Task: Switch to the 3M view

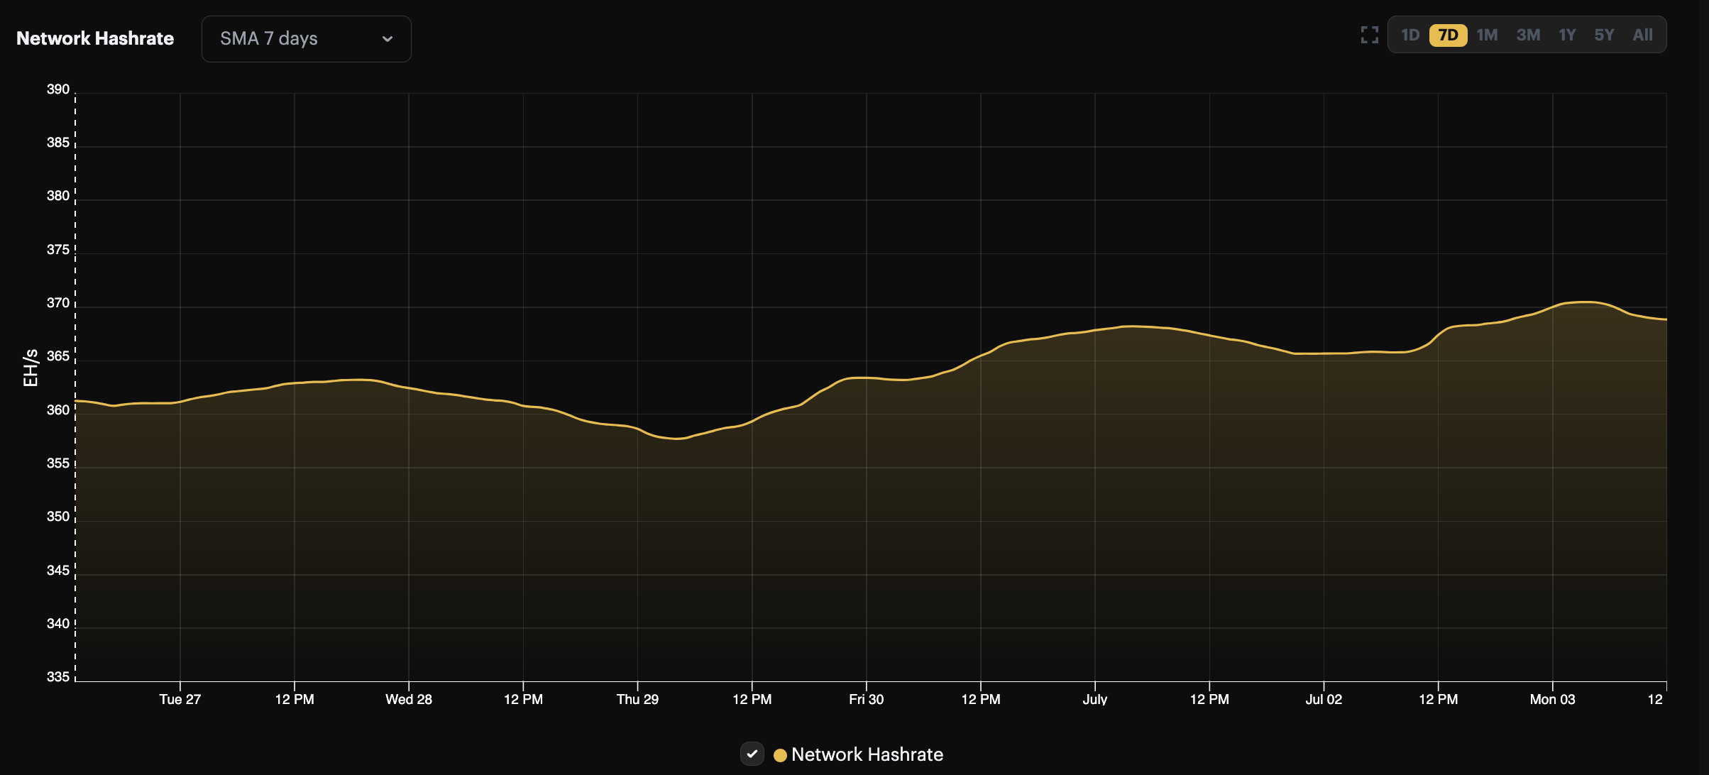Action: (x=1529, y=34)
